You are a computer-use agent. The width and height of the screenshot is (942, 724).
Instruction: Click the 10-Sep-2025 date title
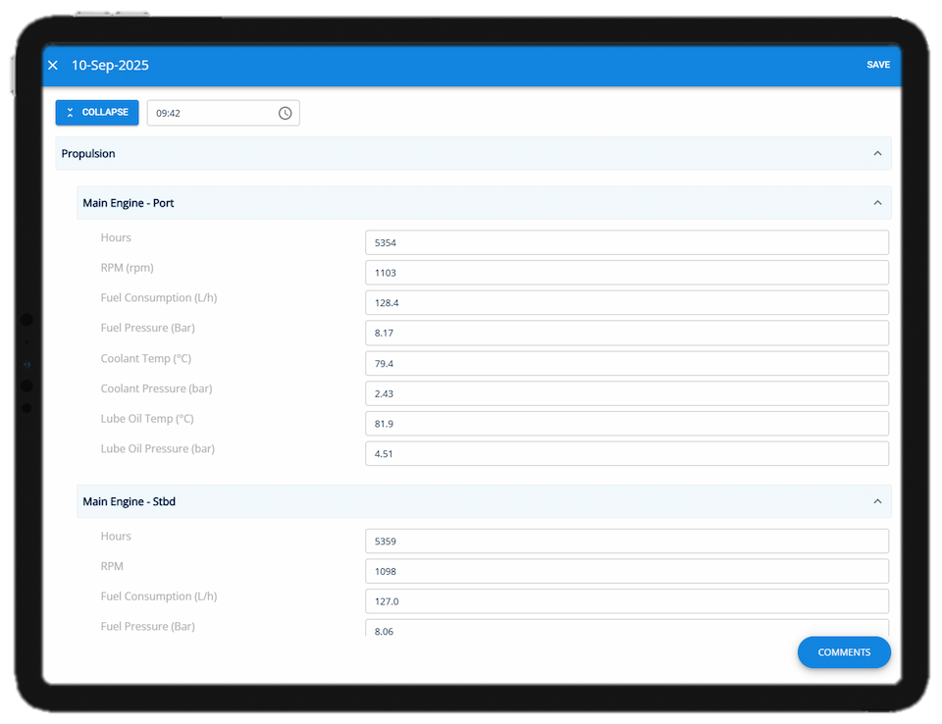110,65
